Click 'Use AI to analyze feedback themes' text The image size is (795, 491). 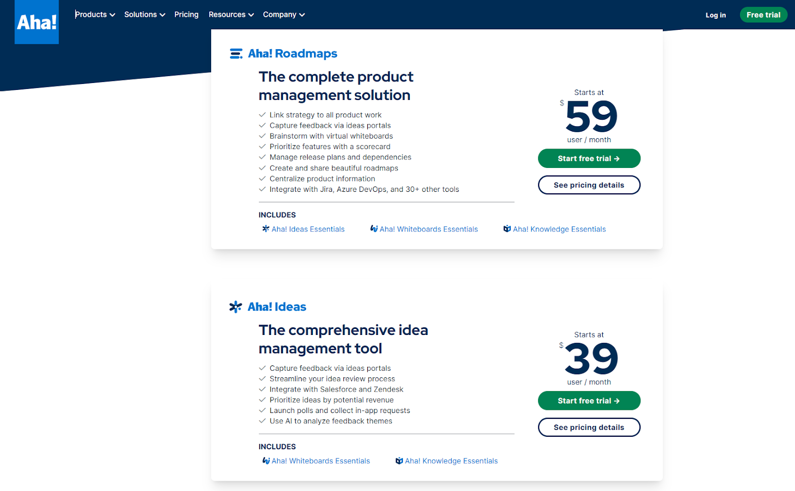click(331, 421)
